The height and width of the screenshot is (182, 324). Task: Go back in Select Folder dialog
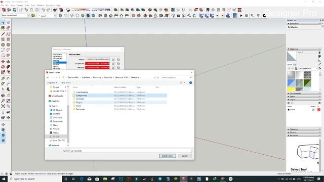pyautogui.click(x=48, y=77)
